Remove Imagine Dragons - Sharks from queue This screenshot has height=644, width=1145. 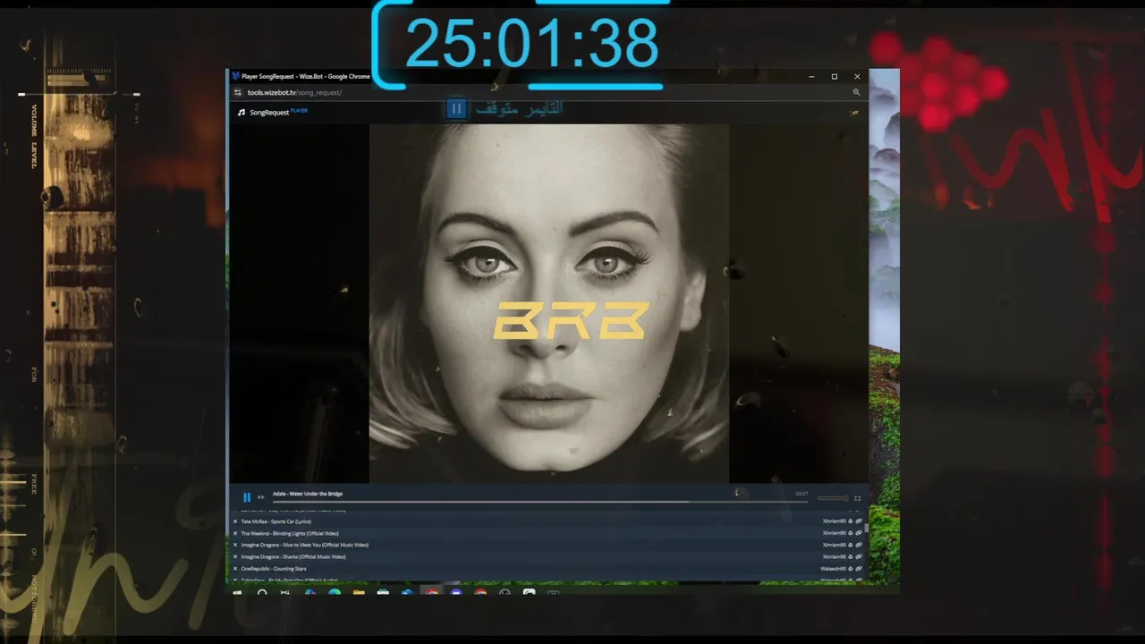pyautogui.click(x=235, y=556)
